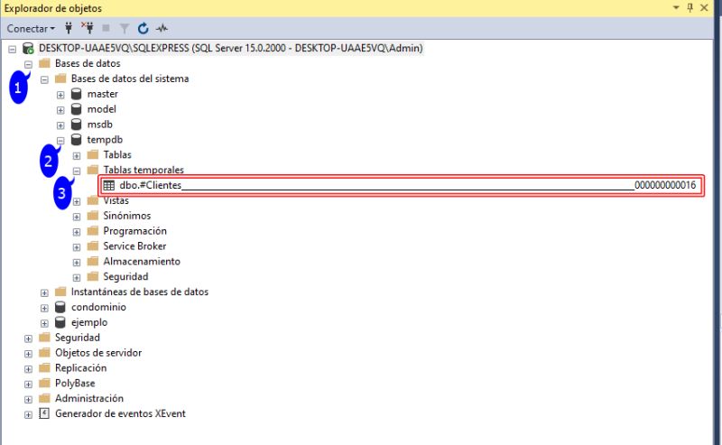The image size is (722, 445).
Task: Click the Bases de datos folder icon
Action: pos(44,63)
